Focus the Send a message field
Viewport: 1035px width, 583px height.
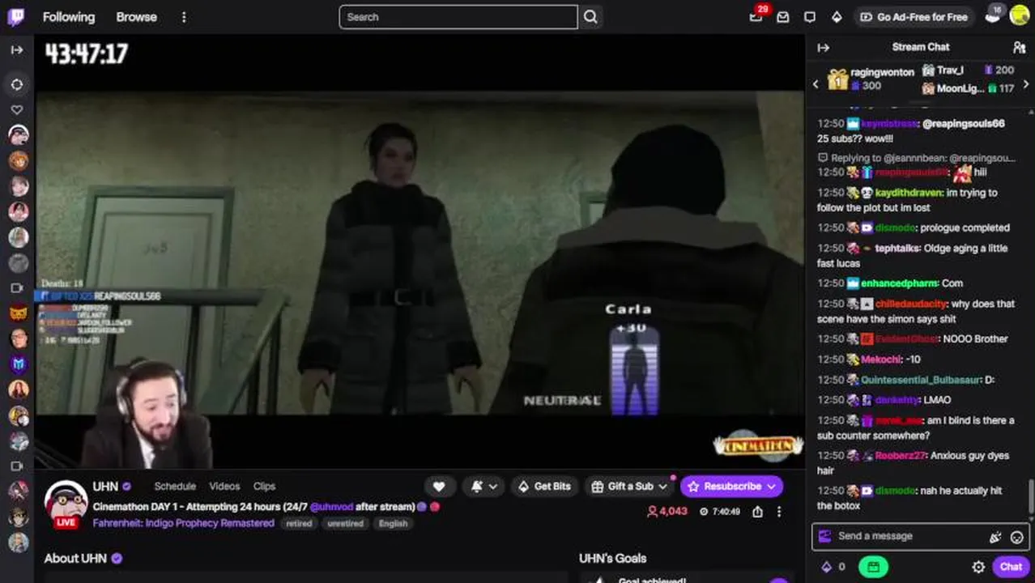click(x=921, y=536)
